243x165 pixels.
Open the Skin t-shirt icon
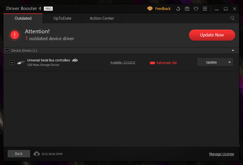[x=196, y=9]
